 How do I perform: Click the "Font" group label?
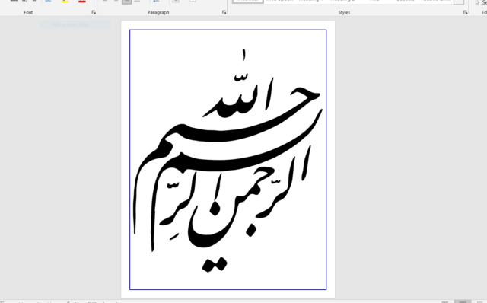click(28, 12)
